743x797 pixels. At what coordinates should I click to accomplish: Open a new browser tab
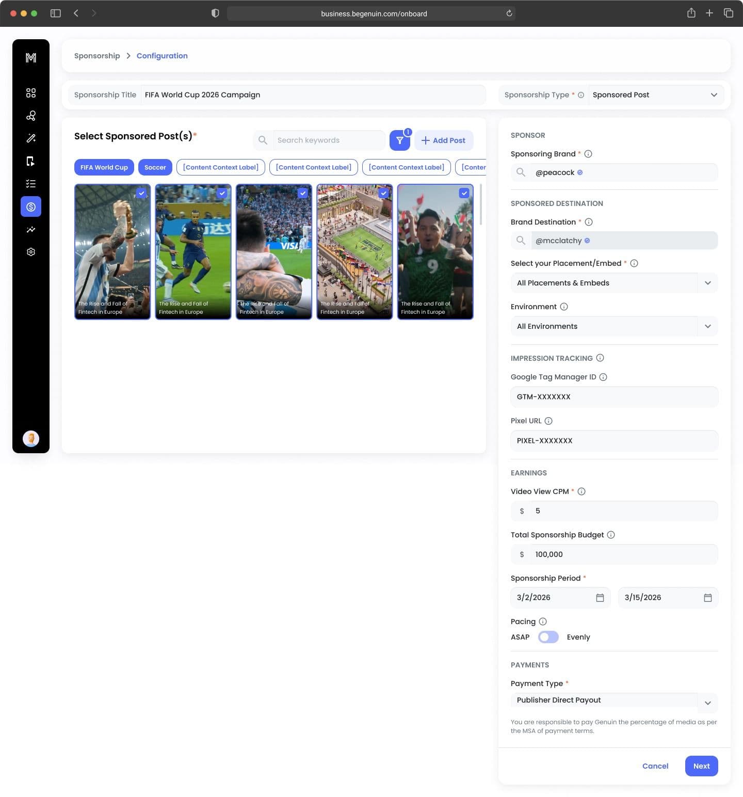[709, 13]
